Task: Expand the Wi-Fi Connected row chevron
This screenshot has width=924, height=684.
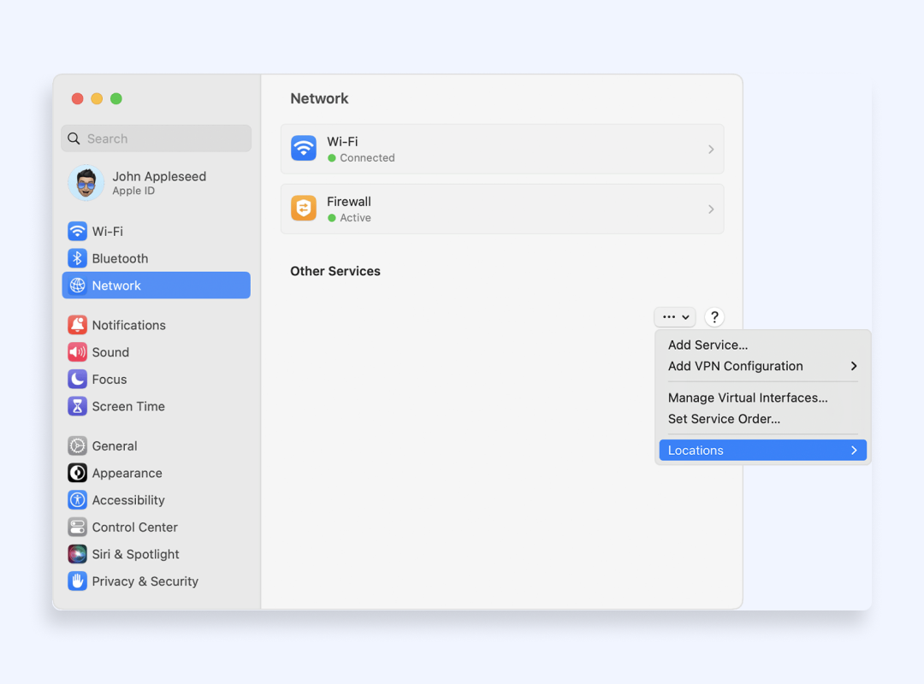Action: pos(711,150)
